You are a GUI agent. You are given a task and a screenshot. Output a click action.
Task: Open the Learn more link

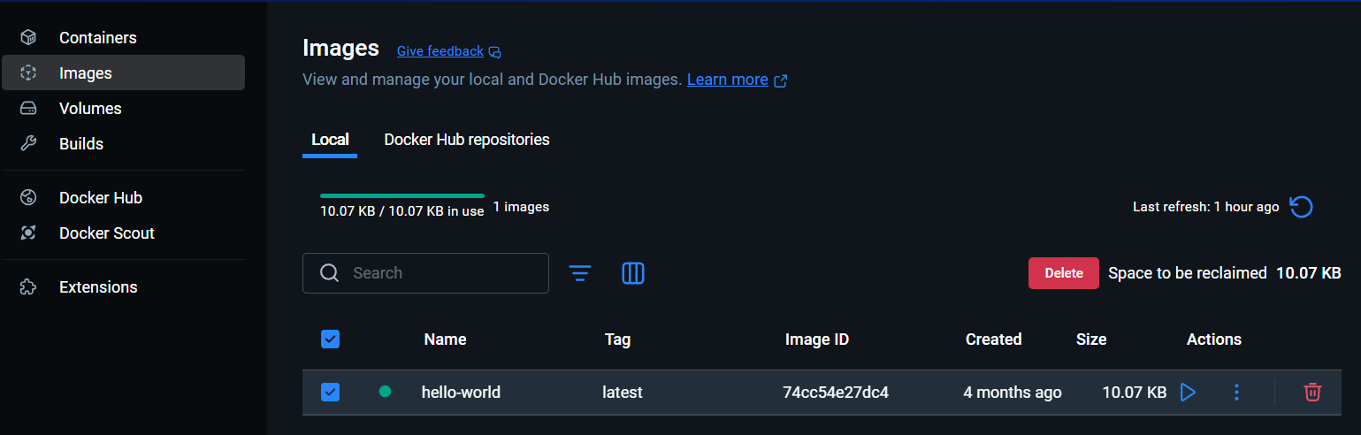pyautogui.click(x=728, y=80)
